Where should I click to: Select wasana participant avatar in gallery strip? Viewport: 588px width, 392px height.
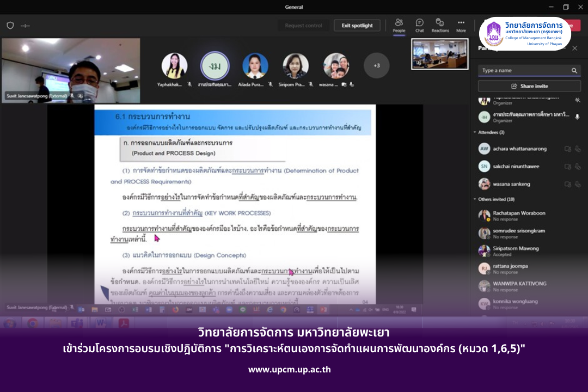(336, 66)
